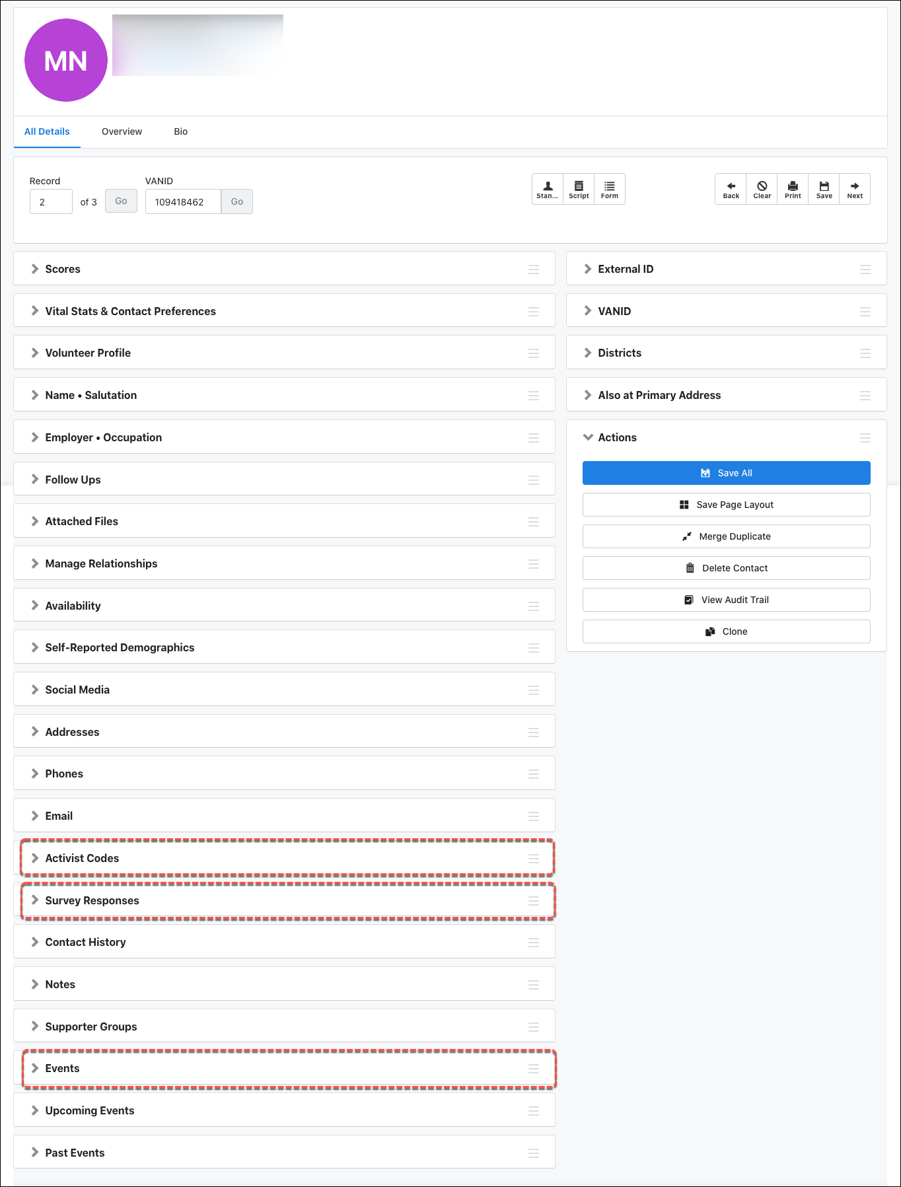
Task: Expand the Supporter Groups section
Action: (x=35, y=1026)
